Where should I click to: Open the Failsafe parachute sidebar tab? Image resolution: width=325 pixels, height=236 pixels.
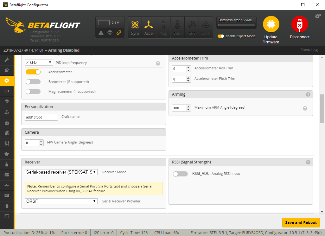[7, 102]
